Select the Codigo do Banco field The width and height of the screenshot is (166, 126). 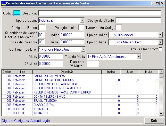coord(42,28)
